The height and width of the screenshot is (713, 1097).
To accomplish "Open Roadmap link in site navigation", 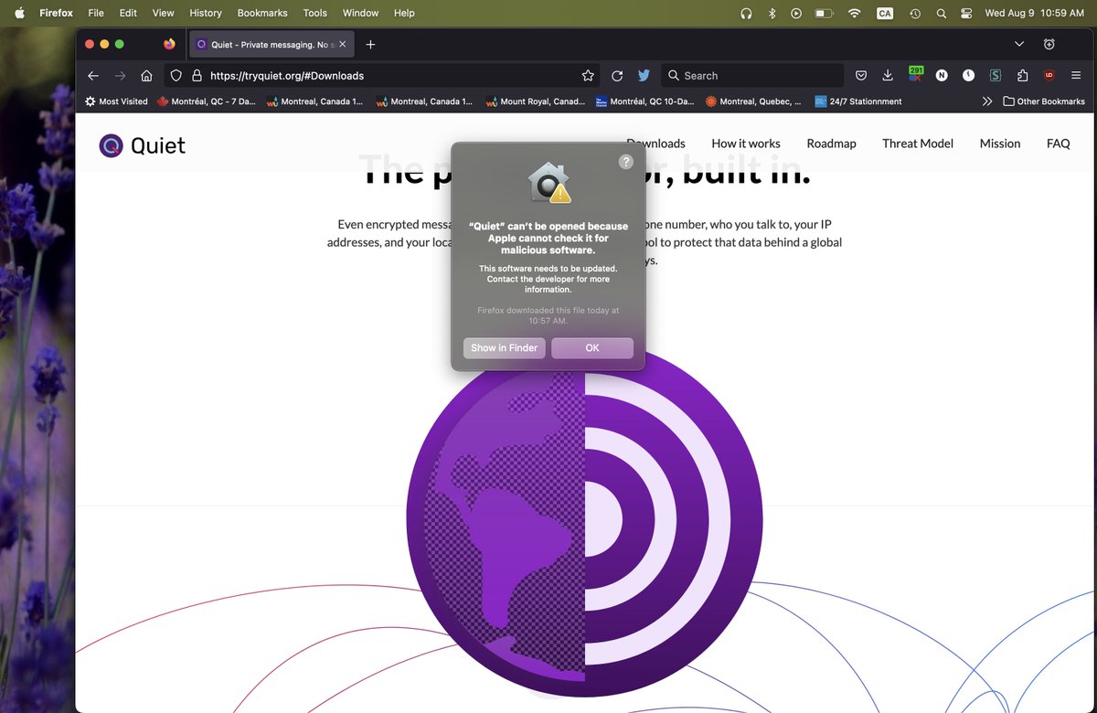I will click(x=831, y=144).
